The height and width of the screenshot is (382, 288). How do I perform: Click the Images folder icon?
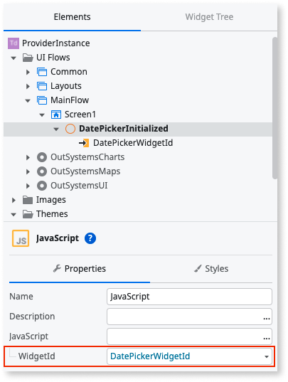[28, 200]
